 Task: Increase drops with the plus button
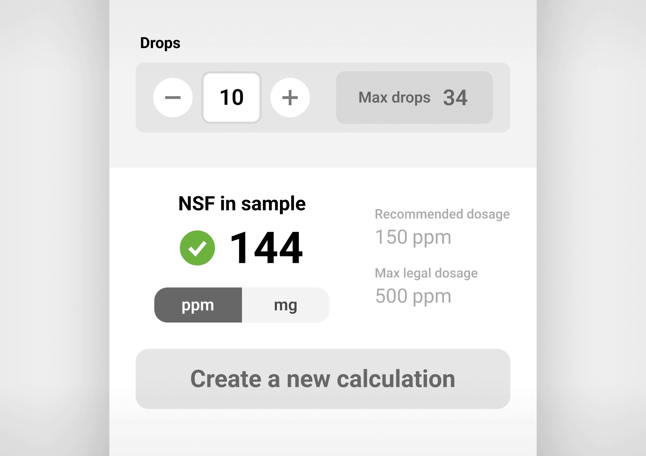[290, 98]
